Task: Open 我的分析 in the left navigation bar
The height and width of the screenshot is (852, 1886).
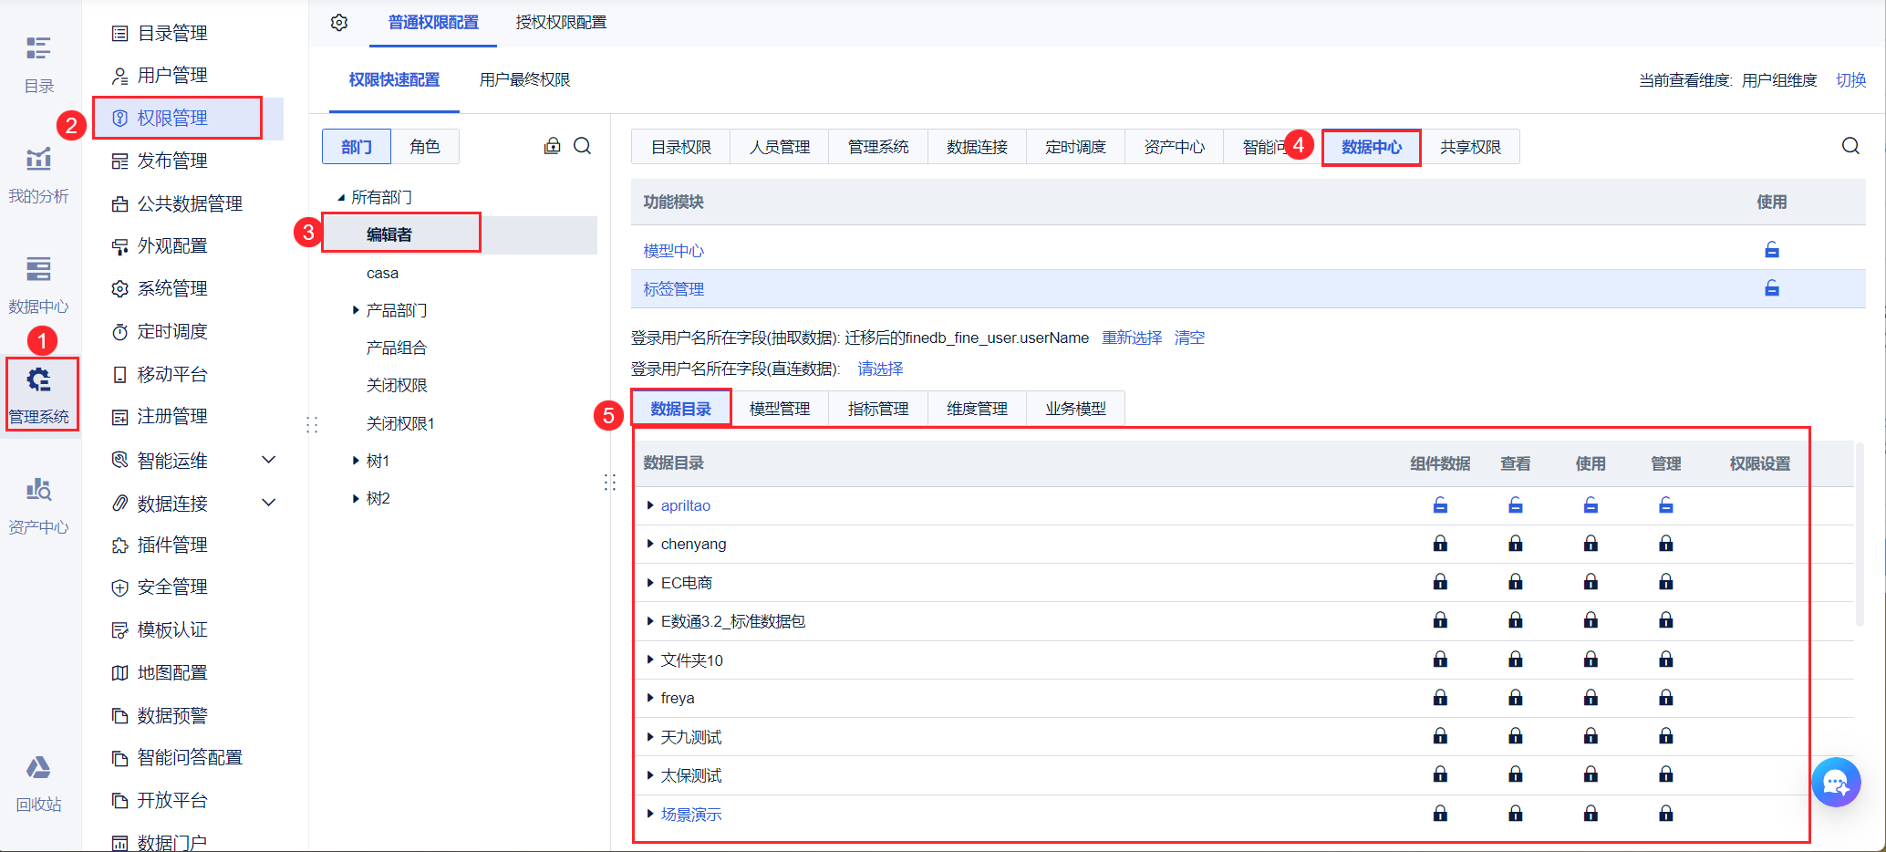Action: (38, 175)
